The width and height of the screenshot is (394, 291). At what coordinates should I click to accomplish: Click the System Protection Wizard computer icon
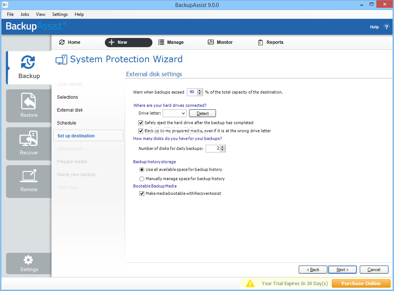point(61,60)
